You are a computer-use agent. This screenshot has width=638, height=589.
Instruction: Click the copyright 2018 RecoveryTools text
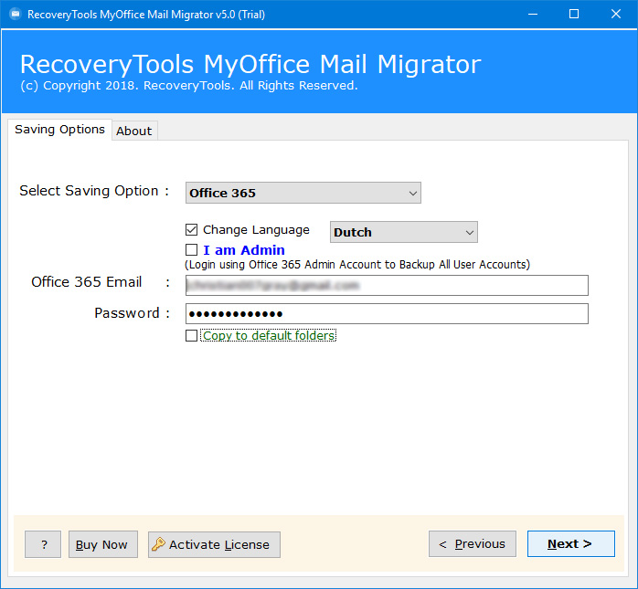pos(189,86)
